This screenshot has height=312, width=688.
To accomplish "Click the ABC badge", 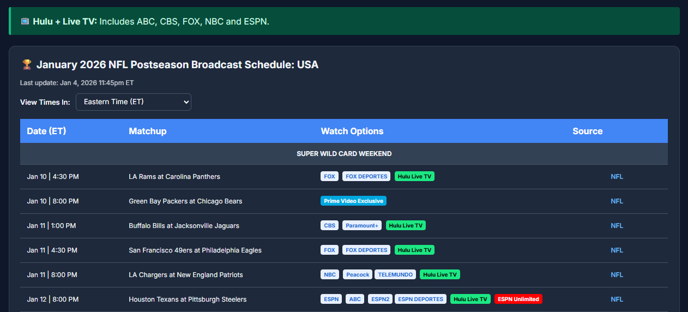I will click(355, 299).
